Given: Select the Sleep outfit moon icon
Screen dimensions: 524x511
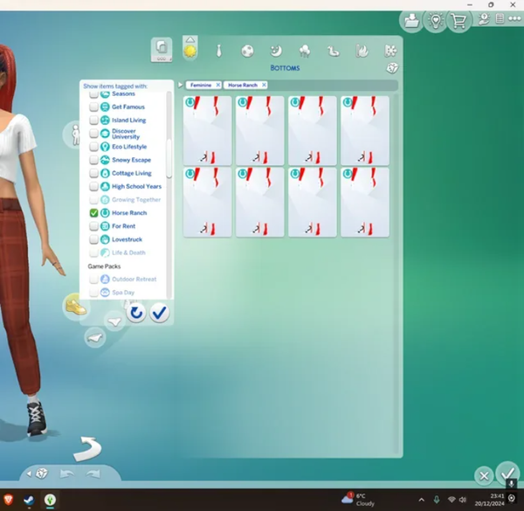Looking at the screenshot, I should [276, 52].
